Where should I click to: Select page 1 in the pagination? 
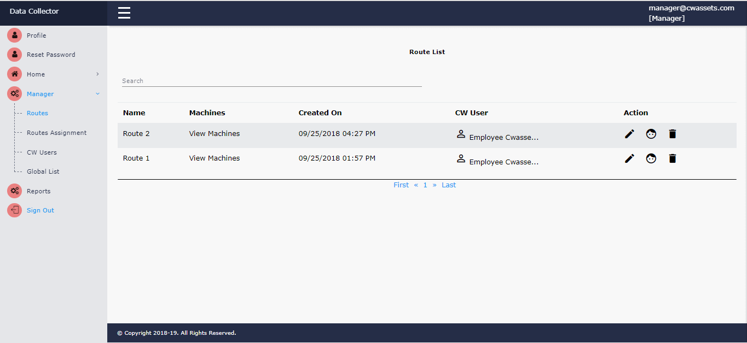click(x=425, y=185)
